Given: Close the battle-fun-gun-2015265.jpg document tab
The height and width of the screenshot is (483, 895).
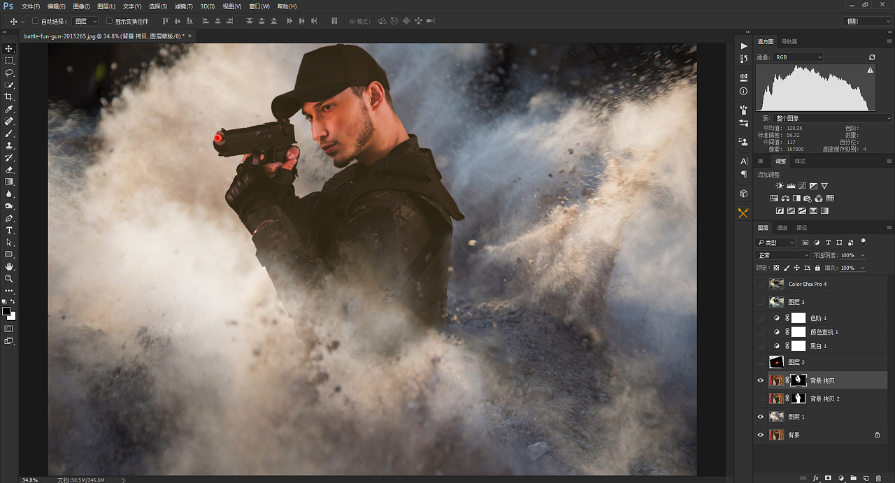Looking at the screenshot, I should (x=189, y=35).
